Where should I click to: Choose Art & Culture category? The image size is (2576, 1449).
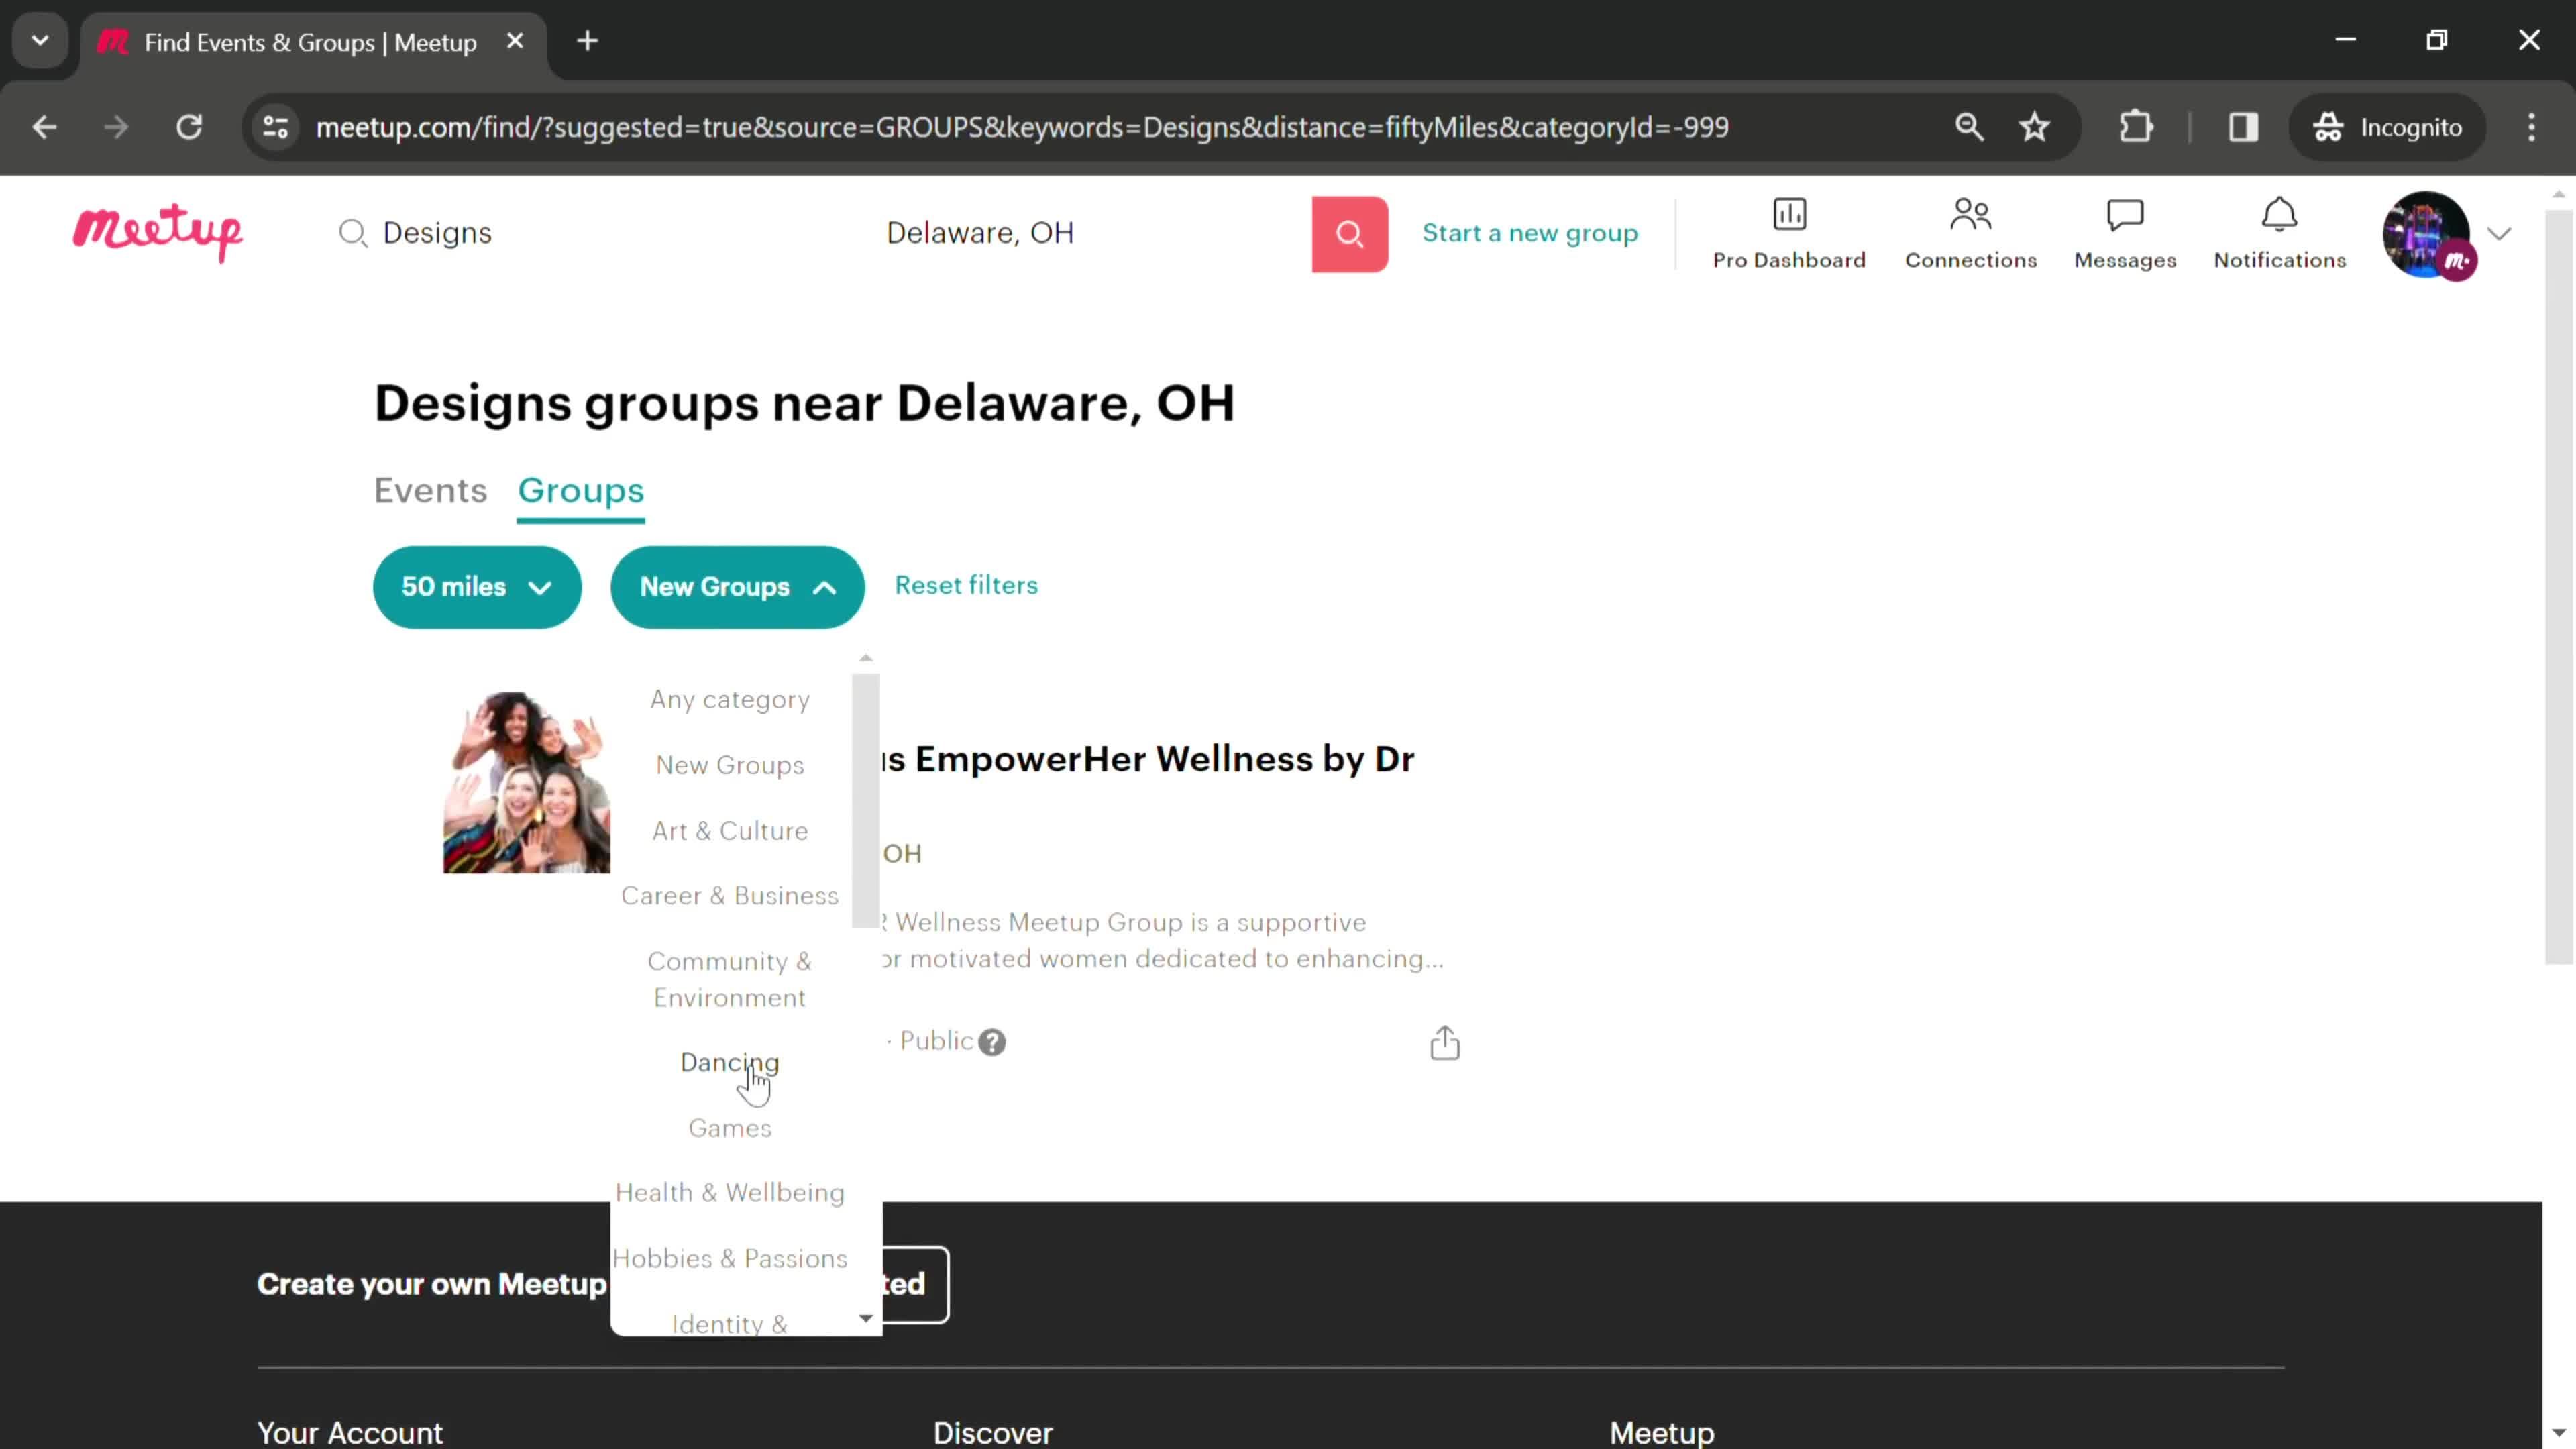[730, 831]
